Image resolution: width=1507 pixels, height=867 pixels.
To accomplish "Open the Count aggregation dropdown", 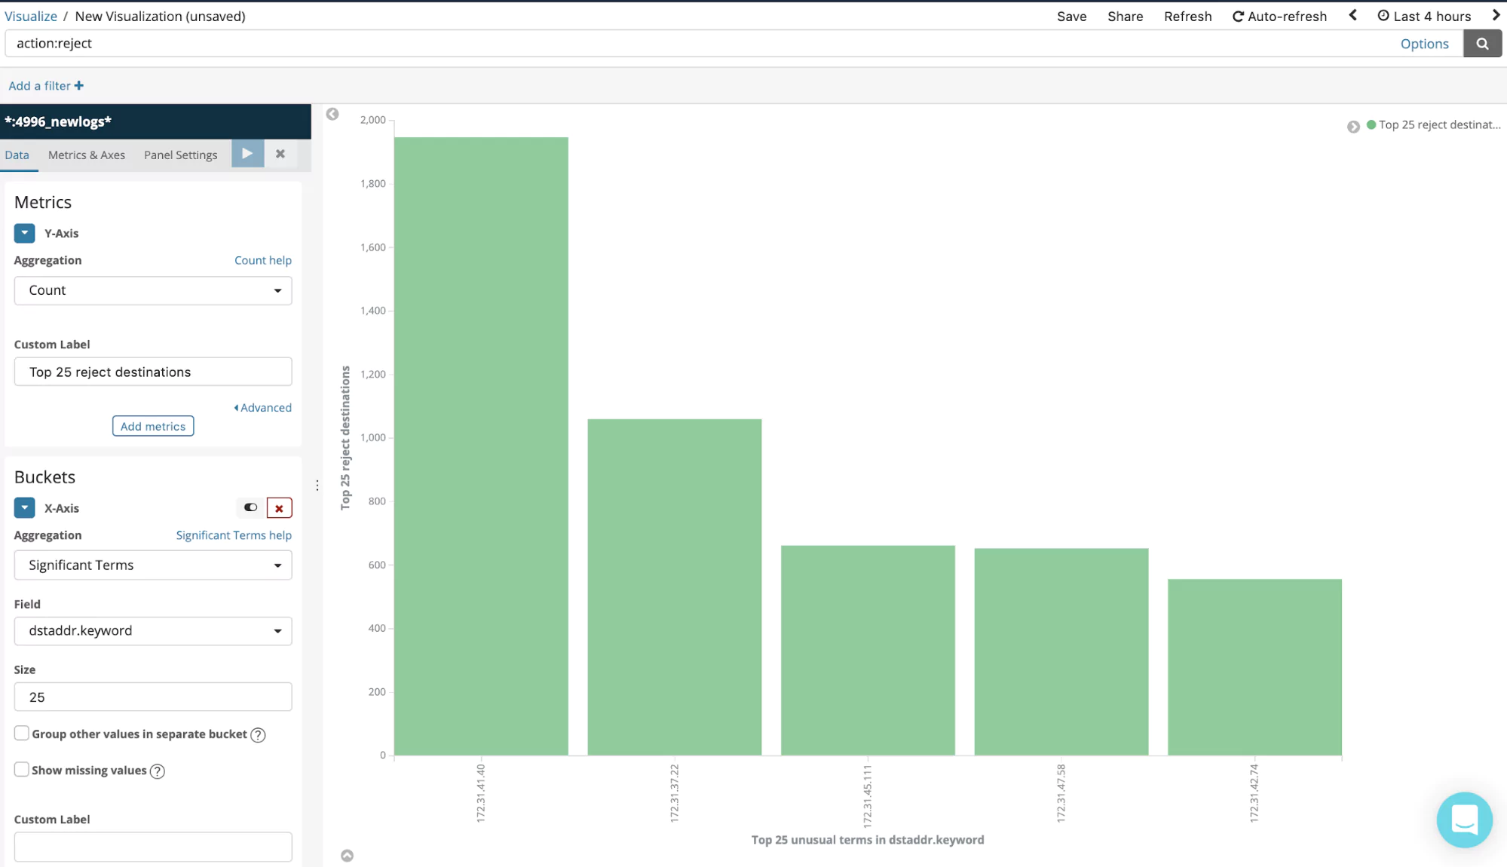I will tap(153, 291).
